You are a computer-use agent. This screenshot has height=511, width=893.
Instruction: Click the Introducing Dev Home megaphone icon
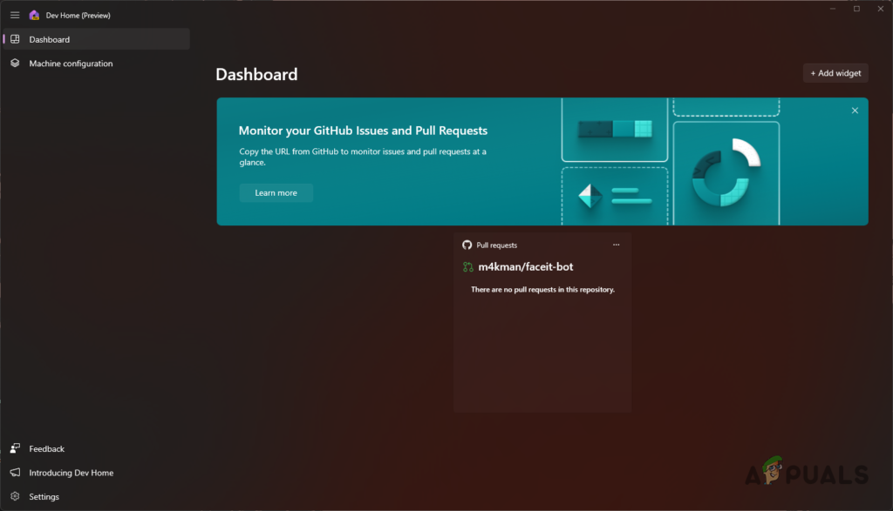[x=14, y=473]
